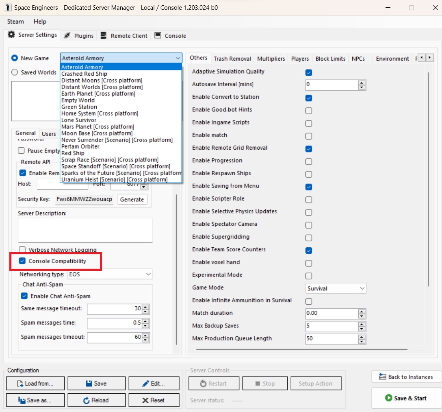Go Back to Instances
The height and width of the screenshot is (412, 442).
406,377
